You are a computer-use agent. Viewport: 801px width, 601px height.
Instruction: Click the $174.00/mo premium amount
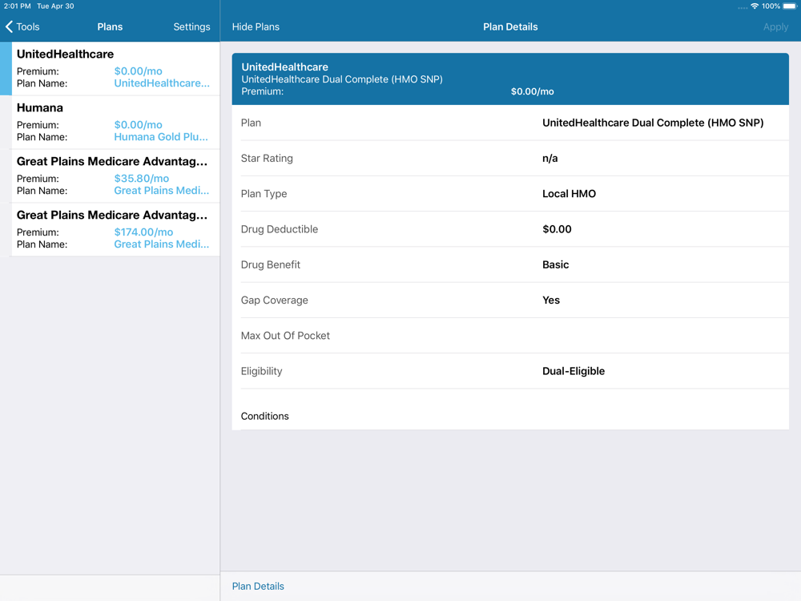143,232
